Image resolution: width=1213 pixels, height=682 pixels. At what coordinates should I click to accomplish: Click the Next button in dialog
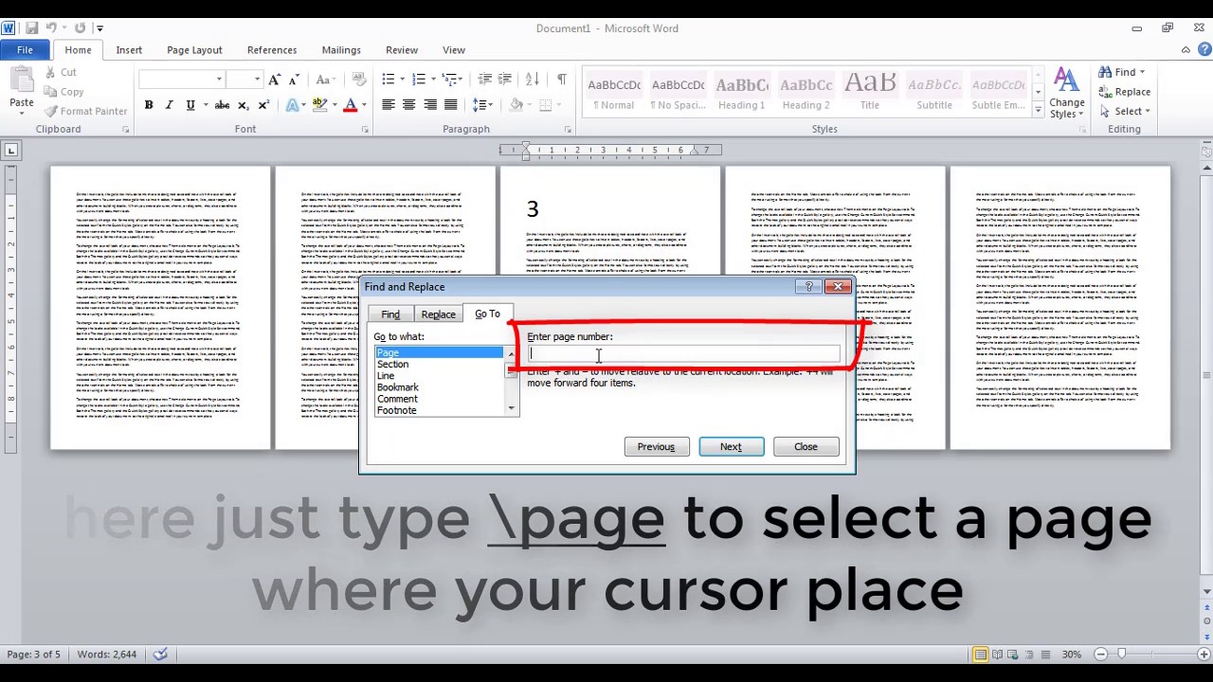(732, 447)
